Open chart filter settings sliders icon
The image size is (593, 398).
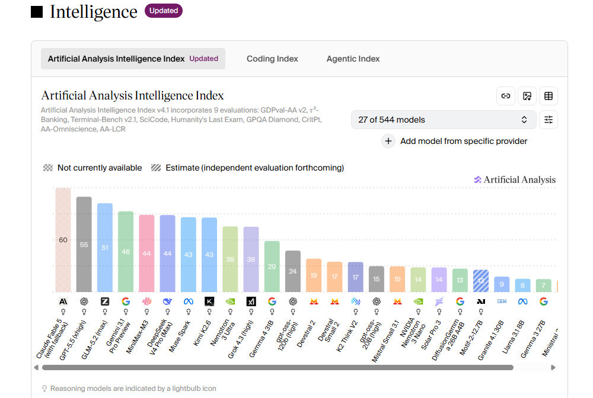tap(549, 120)
